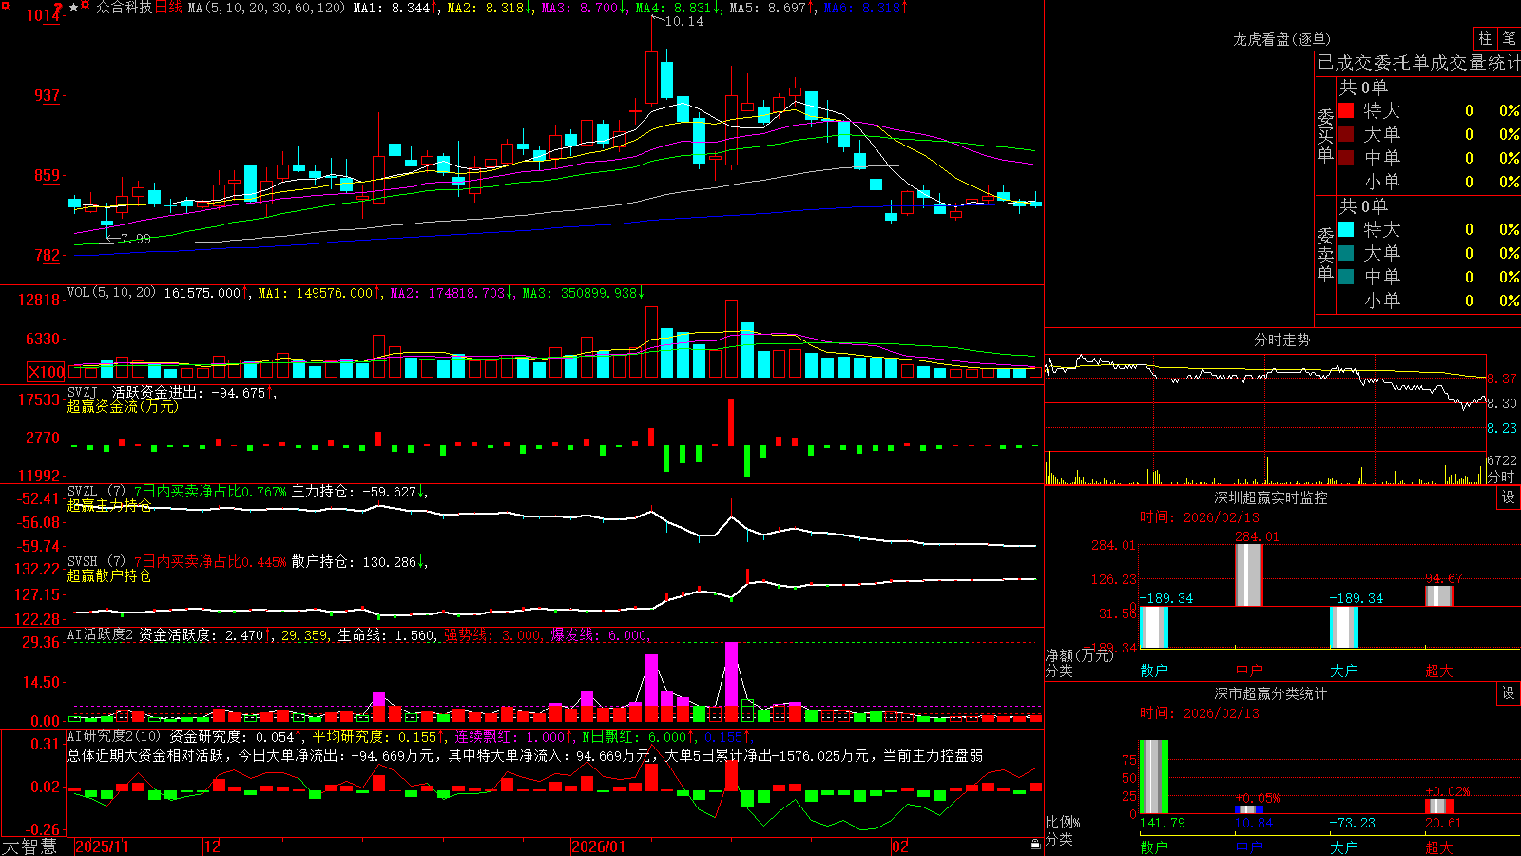Select the 2026/01 timeline marker
1521x856 pixels.
pos(598,846)
